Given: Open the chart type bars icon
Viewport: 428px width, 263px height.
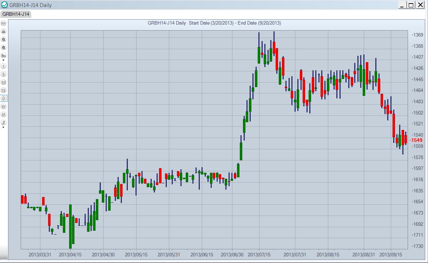Looking at the screenshot, I should click(x=4, y=55).
